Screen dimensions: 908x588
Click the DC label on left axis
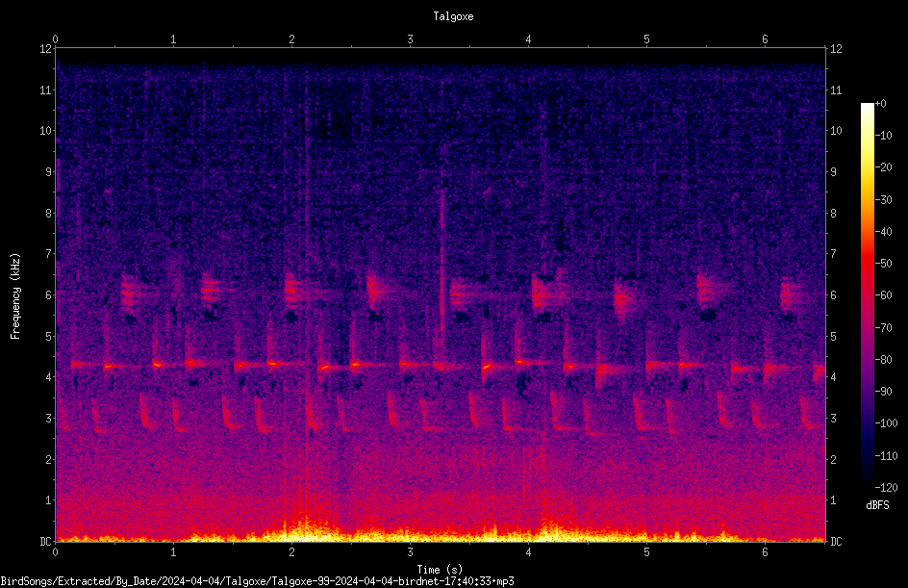click(46, 541)
